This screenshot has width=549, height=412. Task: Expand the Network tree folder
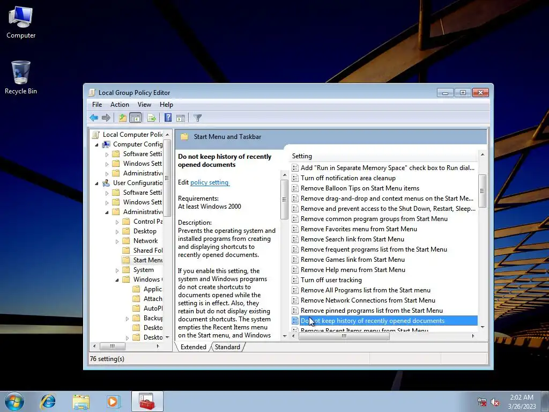point(117,241)
